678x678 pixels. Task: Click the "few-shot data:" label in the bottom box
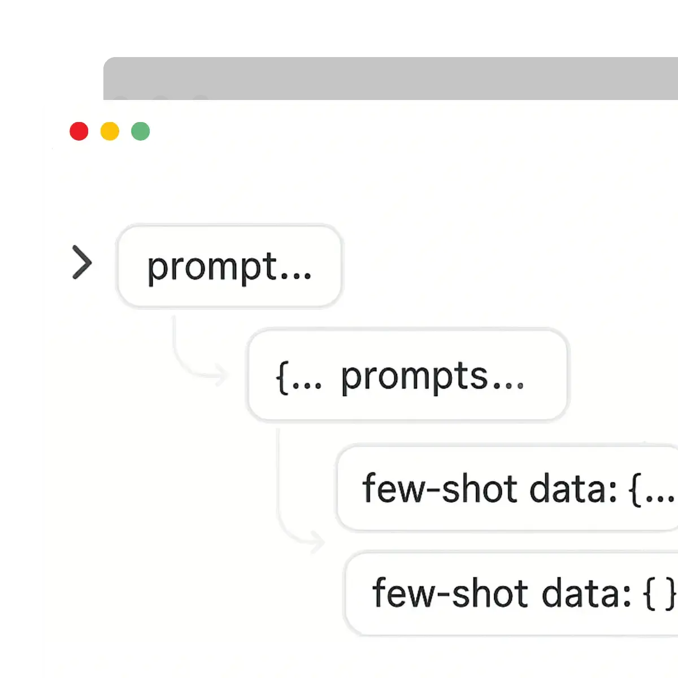tap(501, 593)
